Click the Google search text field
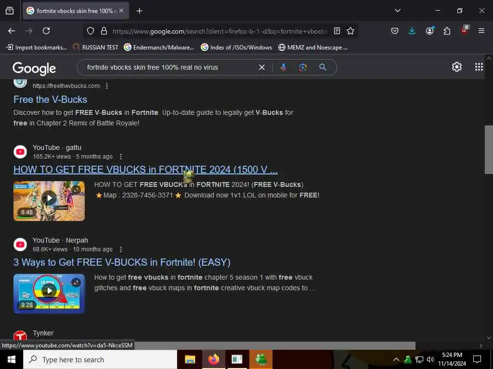493x369 pixels. coord(170,67)
